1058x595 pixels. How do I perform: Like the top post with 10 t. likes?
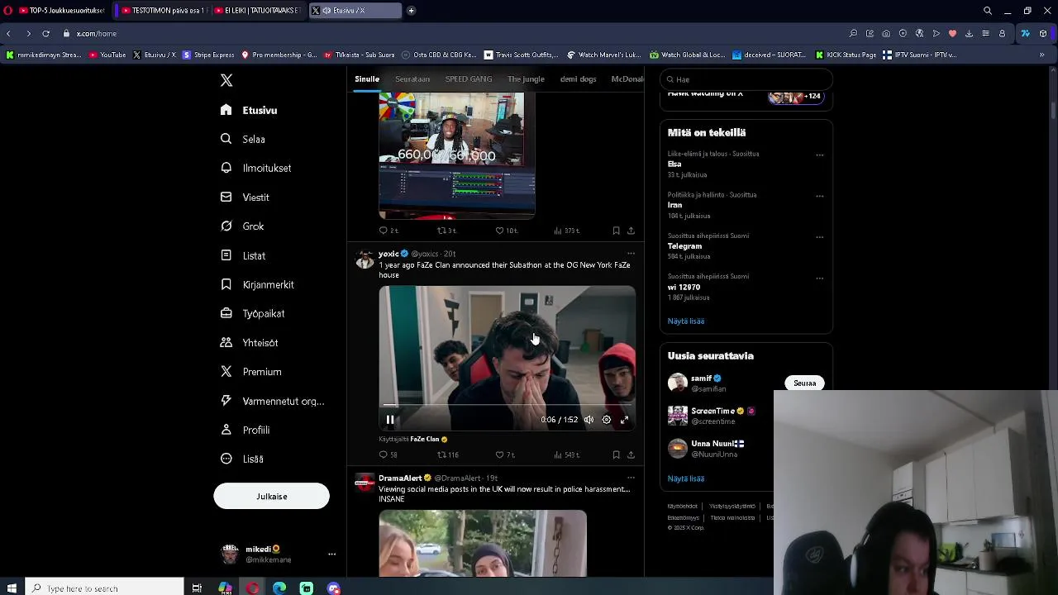(506, 231)
